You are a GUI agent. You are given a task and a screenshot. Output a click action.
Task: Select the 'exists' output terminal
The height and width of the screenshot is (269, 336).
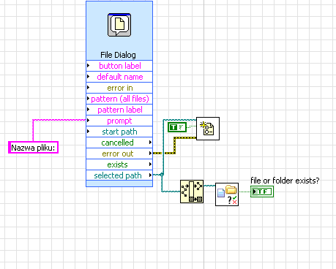pos(119,164)
